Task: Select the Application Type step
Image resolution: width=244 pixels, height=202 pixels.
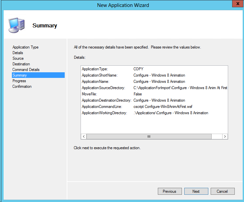Action: [25, 47]
